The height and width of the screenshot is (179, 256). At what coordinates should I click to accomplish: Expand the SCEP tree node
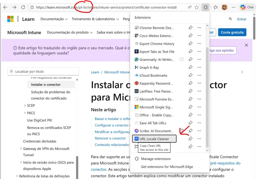click(x=25, y=105)
